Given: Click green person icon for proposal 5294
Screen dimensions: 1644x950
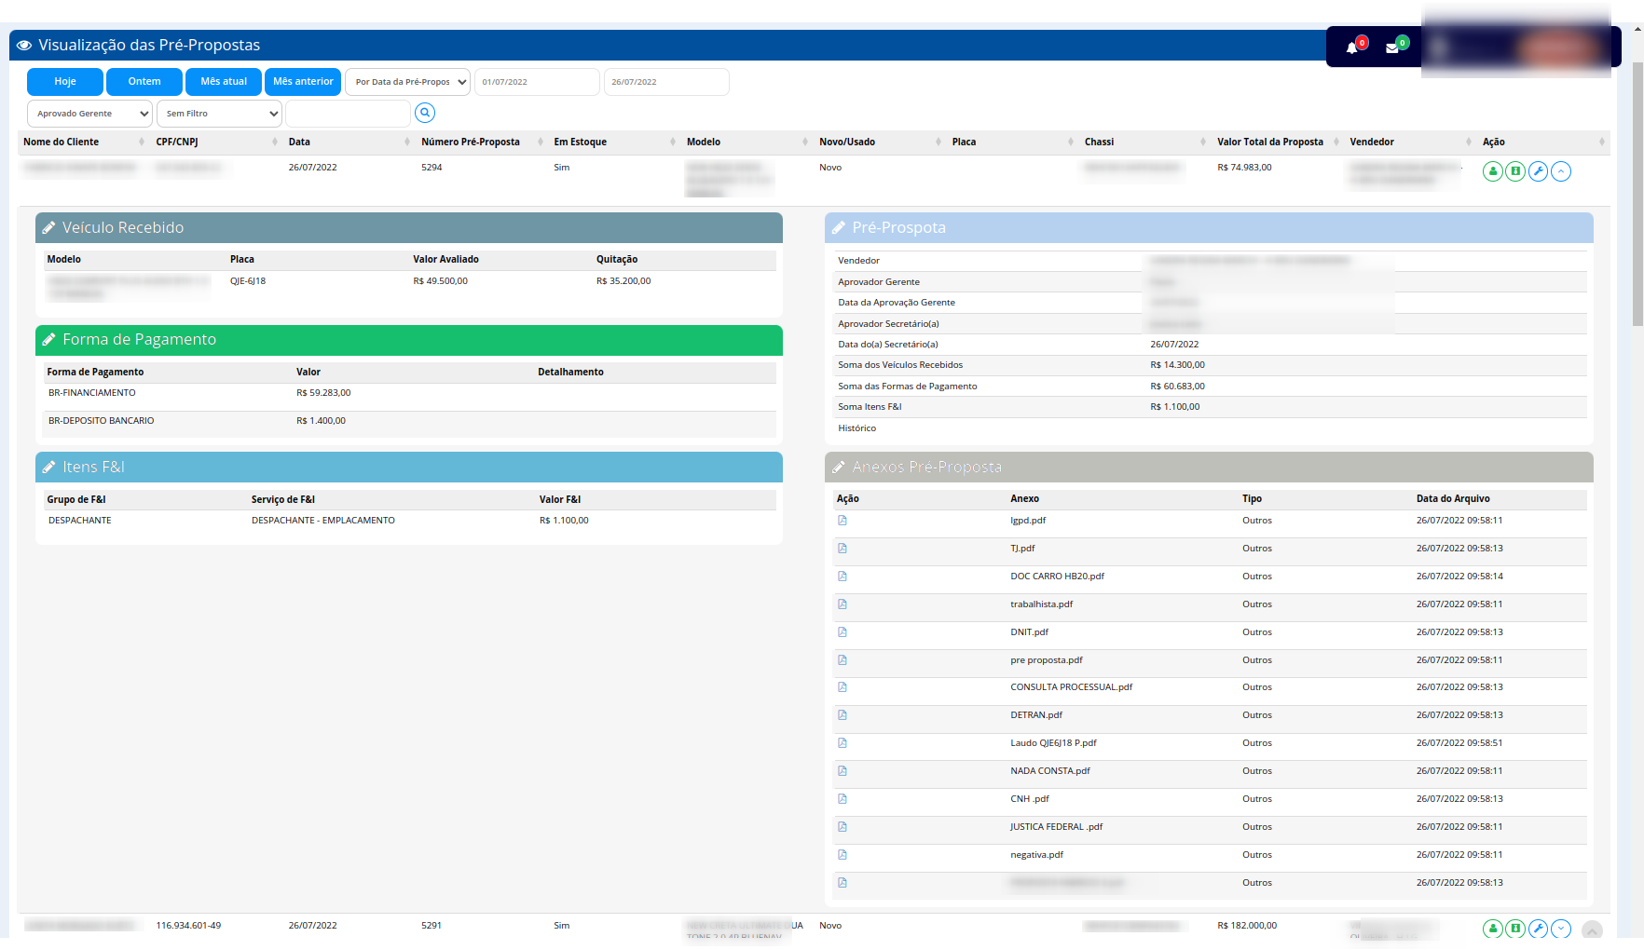Looking at the screenshot, I should 1493,171.
